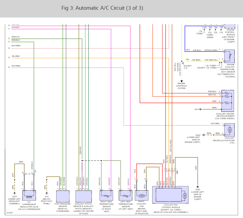Click the YEL/RED wire label at row 15
This screenshot has height=218, width=243.
(x=15, y=56)
